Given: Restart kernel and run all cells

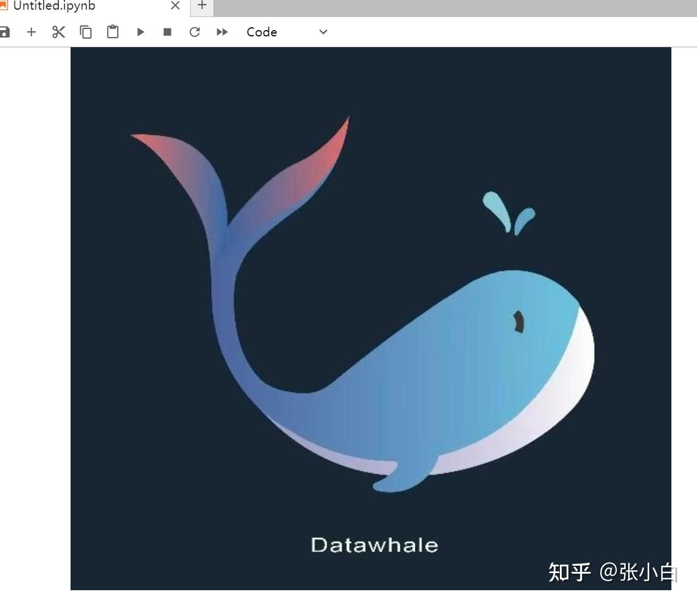Looking at the screenshot, I should click(222, 32).
